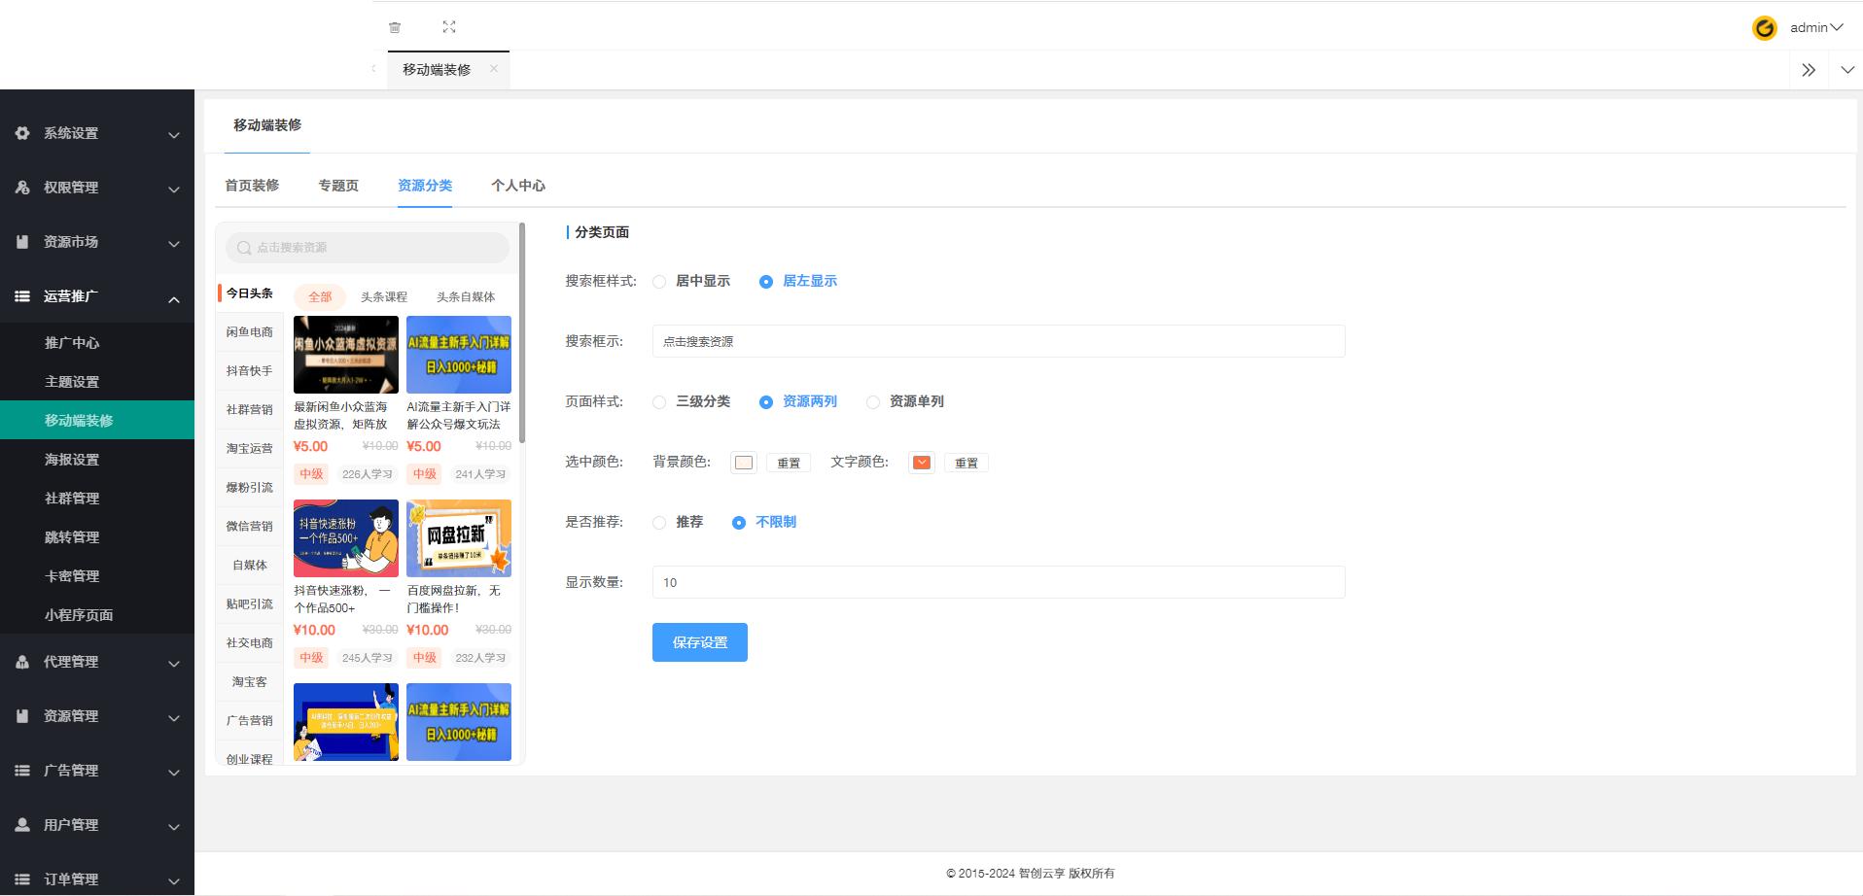Click the gear icon for 系统设置

22,133
